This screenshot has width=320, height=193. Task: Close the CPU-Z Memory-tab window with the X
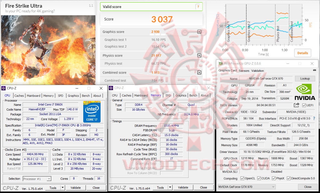[209, 88]
